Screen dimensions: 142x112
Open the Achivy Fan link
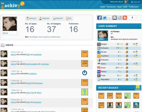click(30, 93)
